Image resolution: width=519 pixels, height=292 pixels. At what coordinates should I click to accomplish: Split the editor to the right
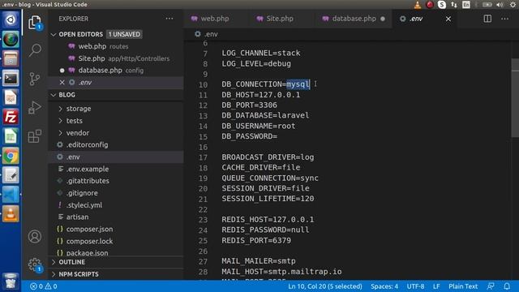click(487, 19)
